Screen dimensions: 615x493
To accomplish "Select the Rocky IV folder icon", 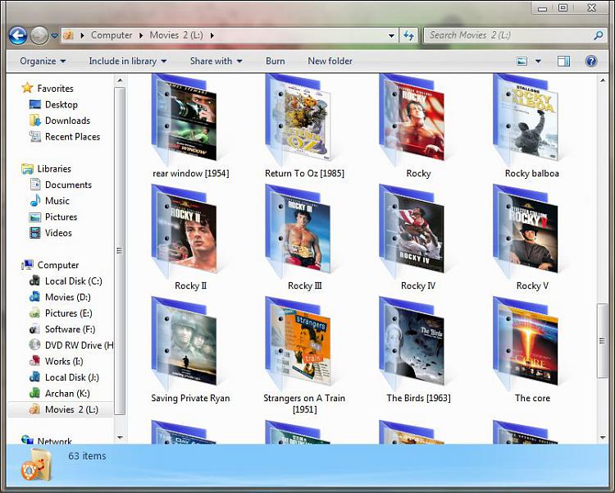I will point(412,231).
